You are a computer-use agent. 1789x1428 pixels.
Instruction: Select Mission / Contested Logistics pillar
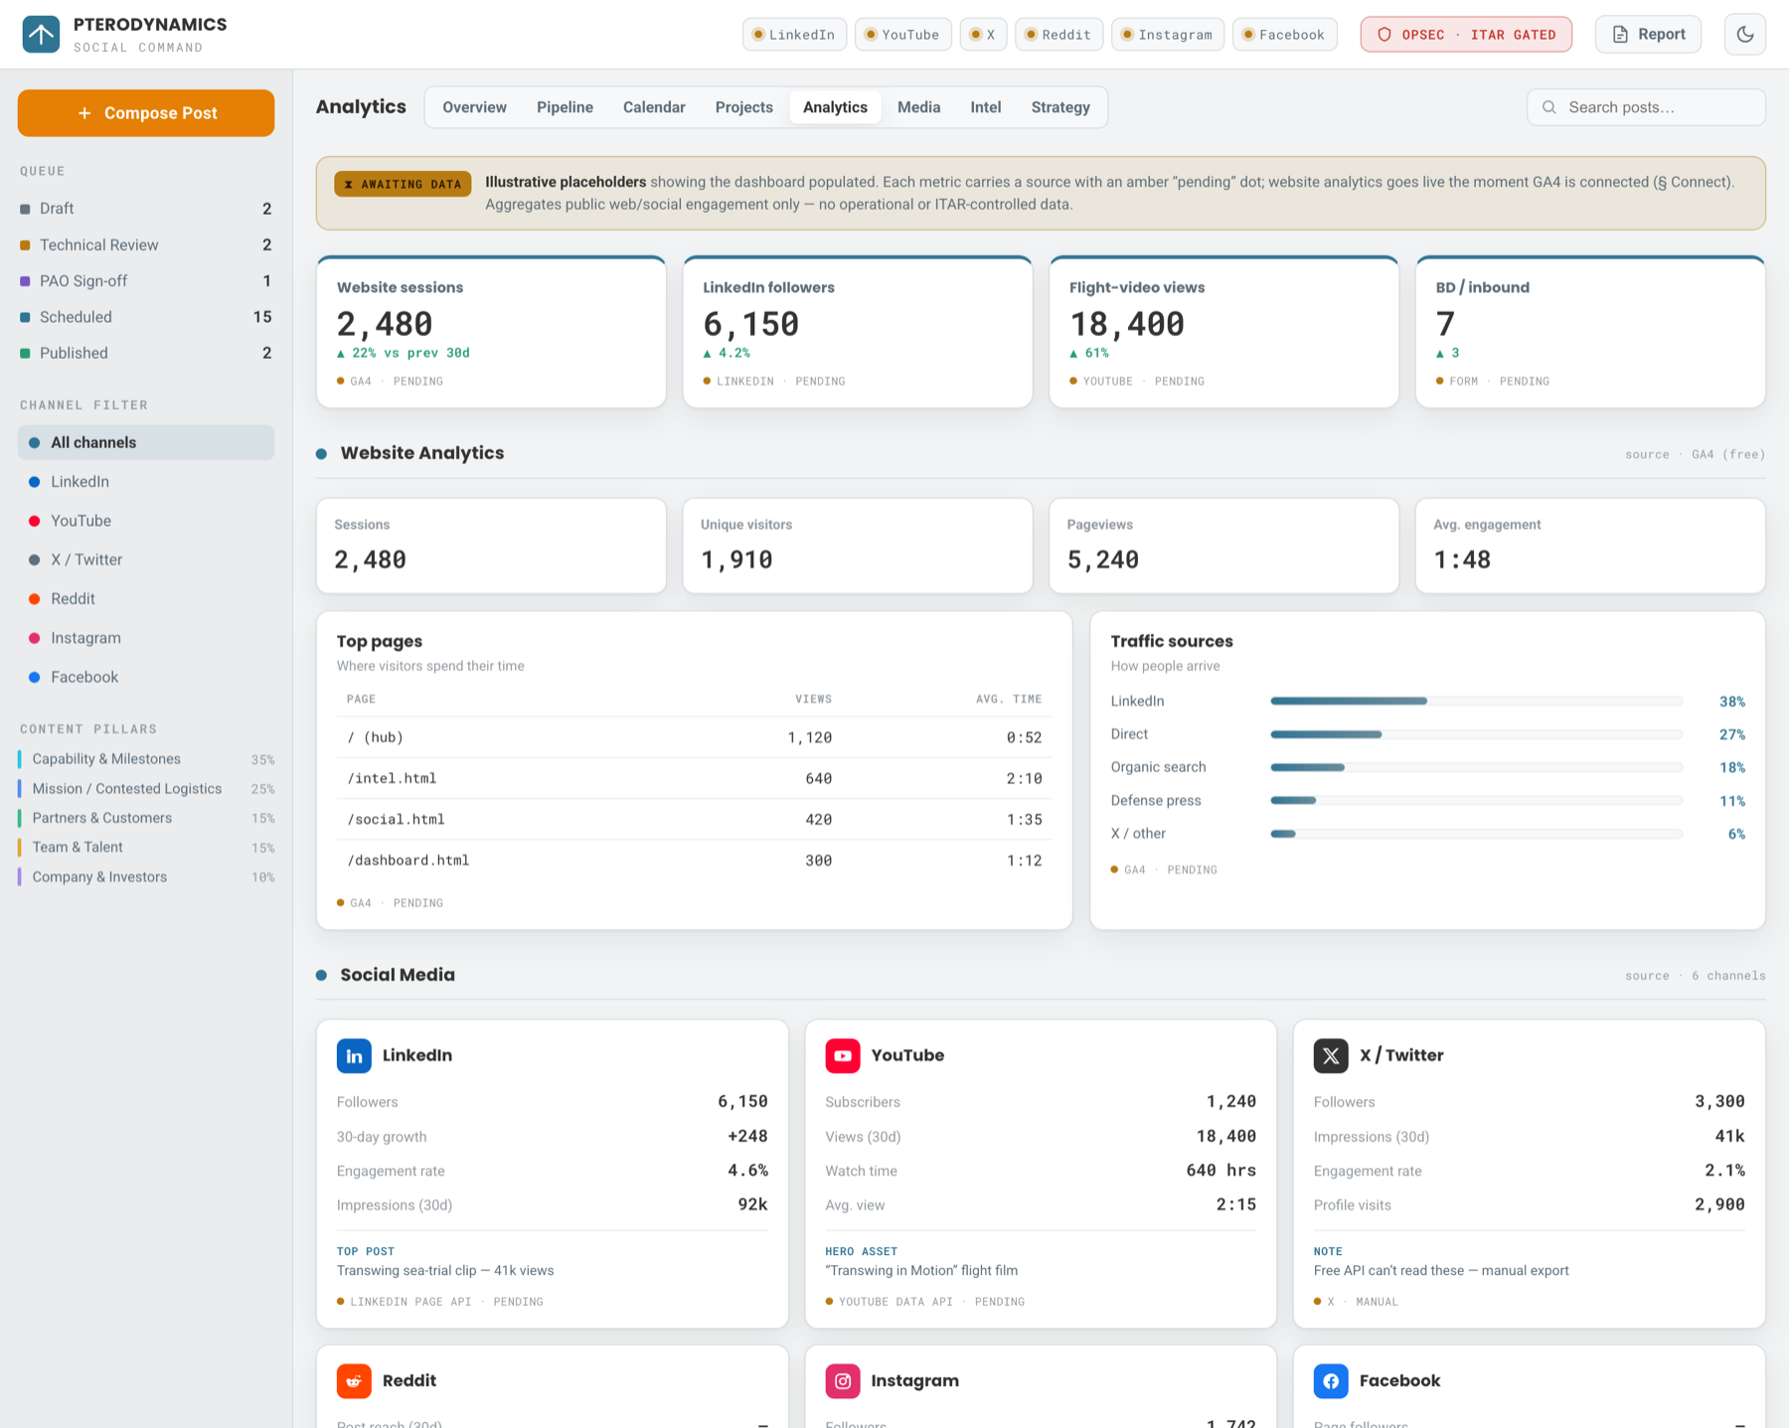point(146,789)
